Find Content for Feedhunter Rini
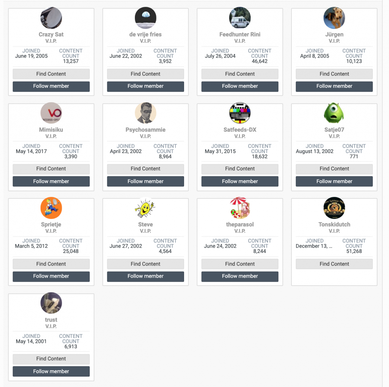Screen dimensions: 389x387 click(240, 74)
